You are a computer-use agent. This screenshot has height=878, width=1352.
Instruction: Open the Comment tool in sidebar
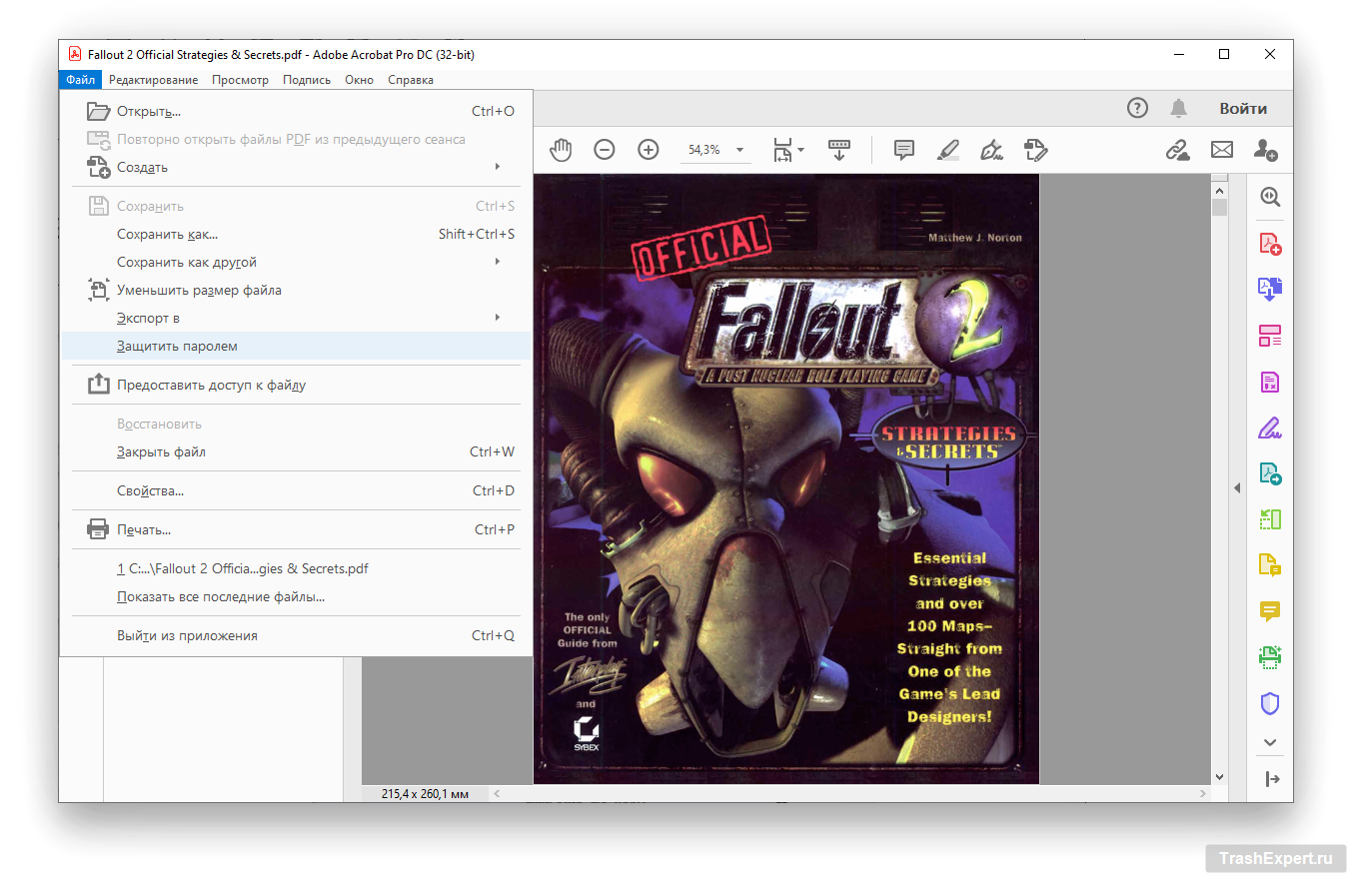tap(1270, 611)
